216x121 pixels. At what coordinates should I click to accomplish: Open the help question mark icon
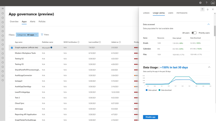point(206,3)
